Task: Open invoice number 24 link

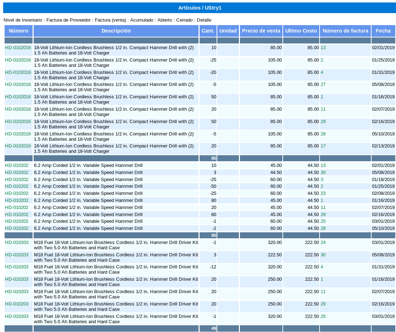Action: pyautogui.click(x=323, y=243)
